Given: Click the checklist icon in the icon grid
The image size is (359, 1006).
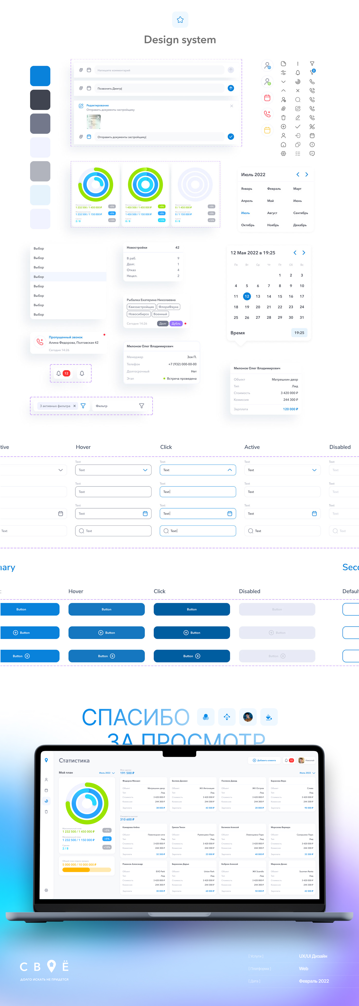Looking at the screenshot, I should pos(298,154).
